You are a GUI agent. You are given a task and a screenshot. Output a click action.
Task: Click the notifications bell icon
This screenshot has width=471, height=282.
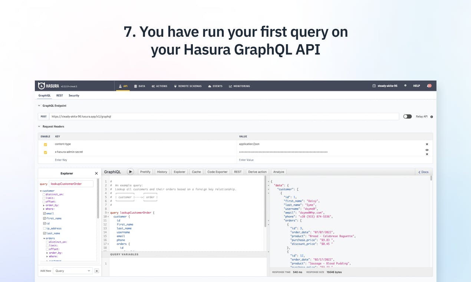pyautogui.click(x=429, y=86)
